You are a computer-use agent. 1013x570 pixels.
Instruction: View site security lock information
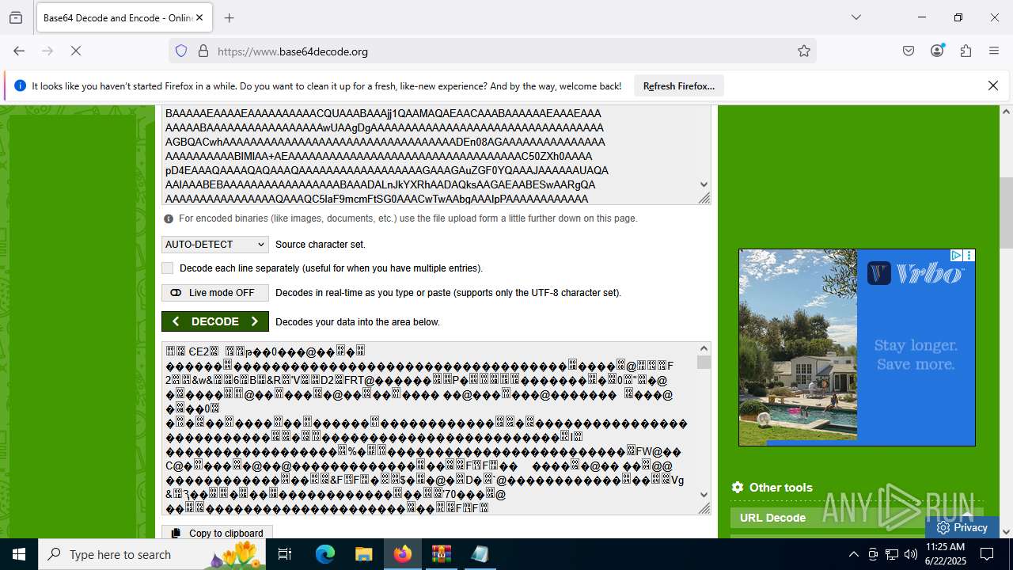pos(203,51)
